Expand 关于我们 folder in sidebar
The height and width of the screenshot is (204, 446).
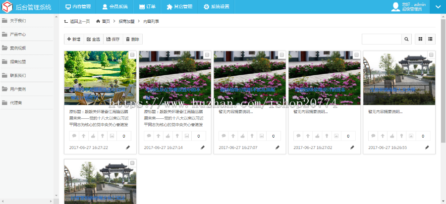coord(17,21)
